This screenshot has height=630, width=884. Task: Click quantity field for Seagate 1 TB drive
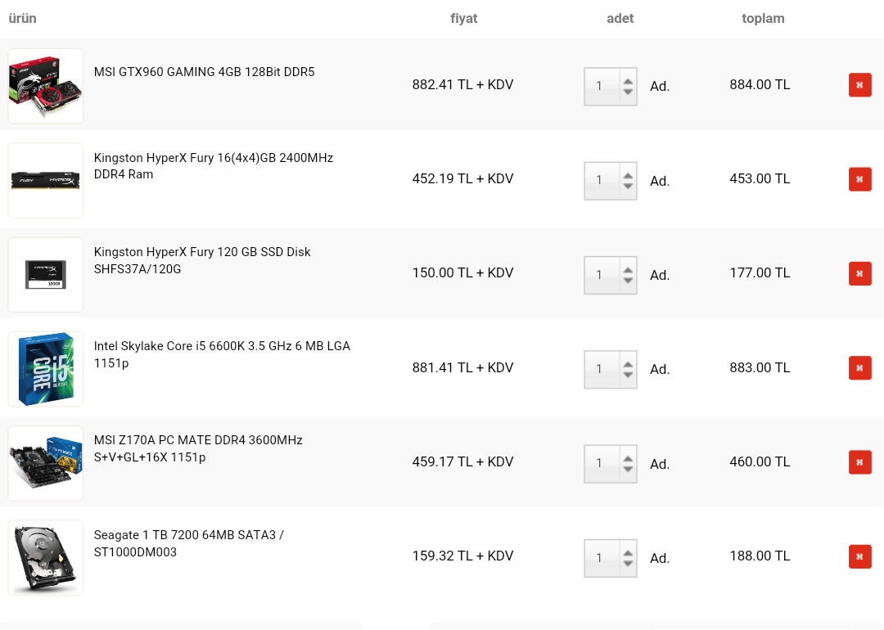pos(602,558)
